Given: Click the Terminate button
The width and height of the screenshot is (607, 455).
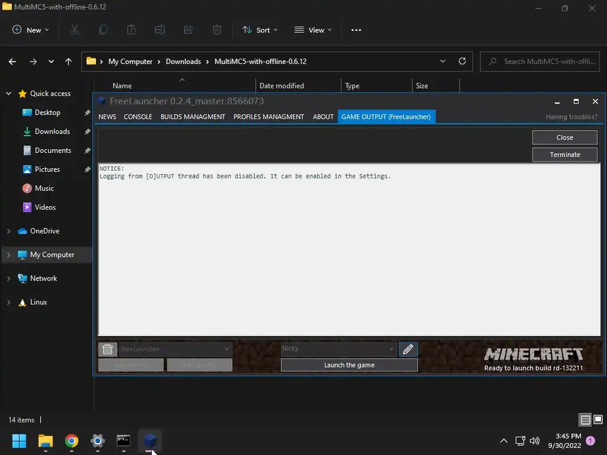Looking at the screenshot, I should tap(565, 155).
